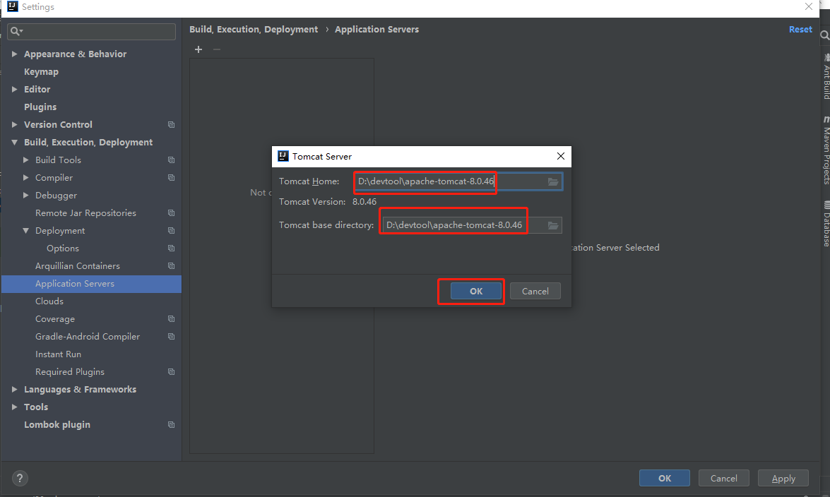Click project-level icon beside Options
Screen dimensions: 830x497
(171, 248)
